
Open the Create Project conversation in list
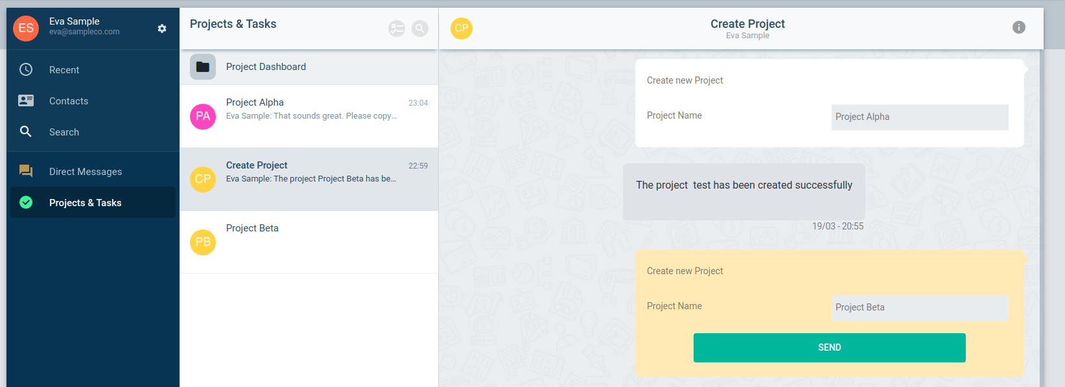click(x=309, y=179)
